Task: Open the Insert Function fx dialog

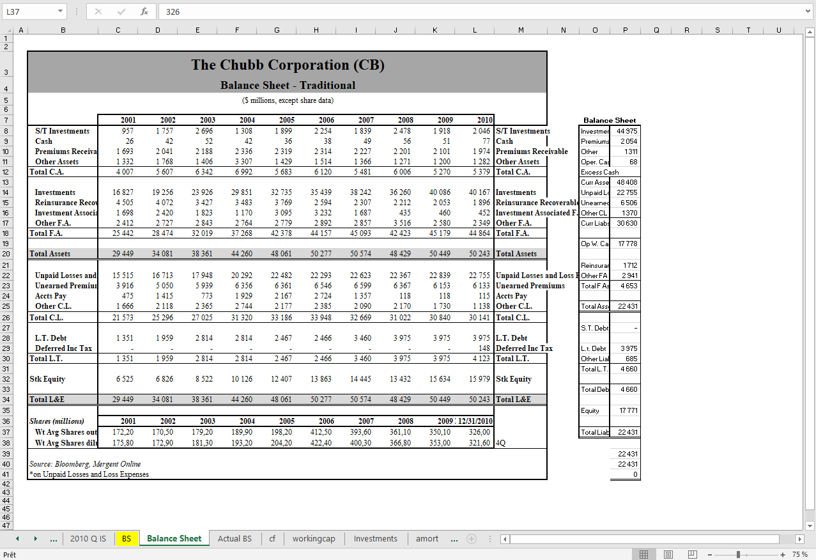Action: 144,12
